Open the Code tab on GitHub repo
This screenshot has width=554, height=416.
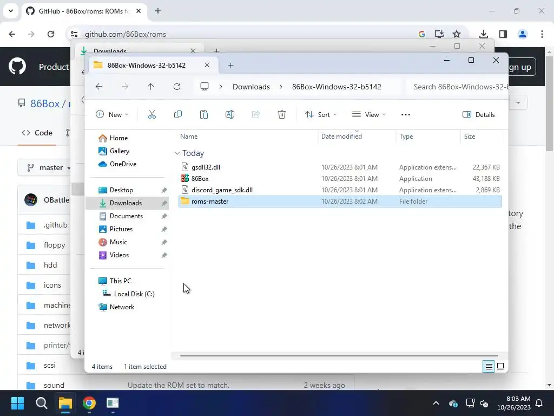click(x=37, y=133)
